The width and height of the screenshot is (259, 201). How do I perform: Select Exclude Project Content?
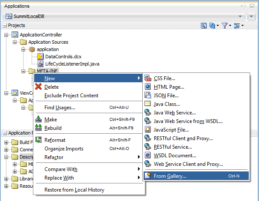click(88, 95)
